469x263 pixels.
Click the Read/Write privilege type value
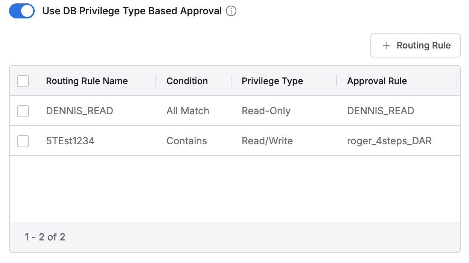[267, 141]
